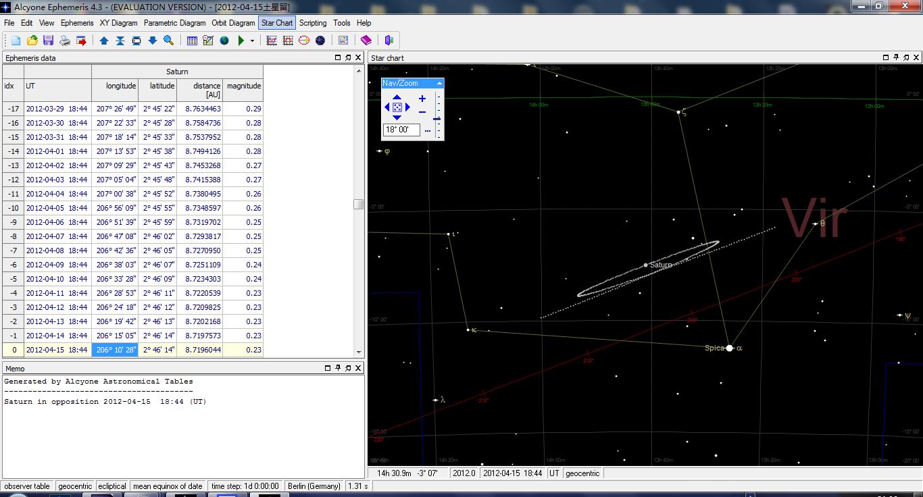
Task: Click the clock and chart settings icon
Action: point(208,41)
